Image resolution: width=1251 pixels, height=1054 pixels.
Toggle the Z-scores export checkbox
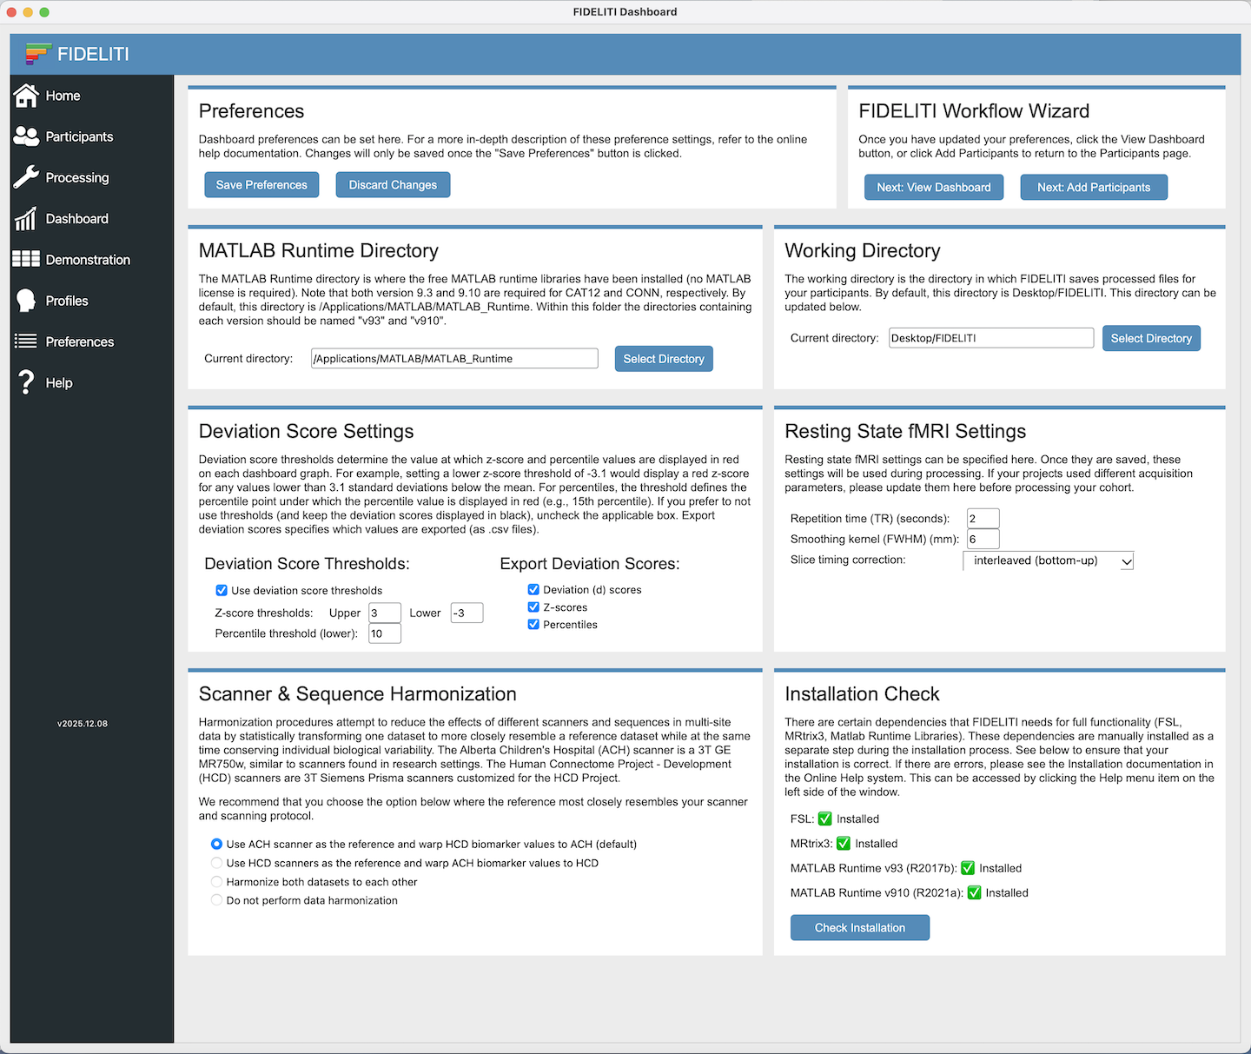533,607
